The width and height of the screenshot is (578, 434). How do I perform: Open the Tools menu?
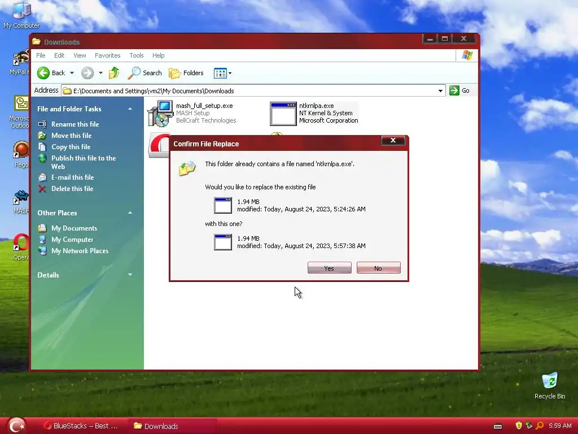click(x=137, y=55)
